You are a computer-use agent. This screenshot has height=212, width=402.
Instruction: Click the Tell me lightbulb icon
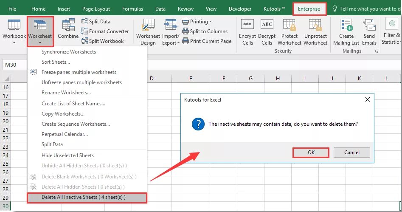pos(335,9)
